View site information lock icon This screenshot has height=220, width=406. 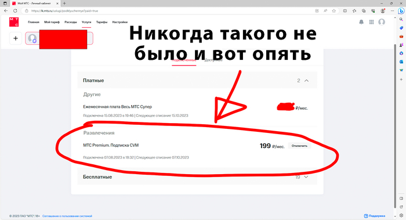pos(27,11)
